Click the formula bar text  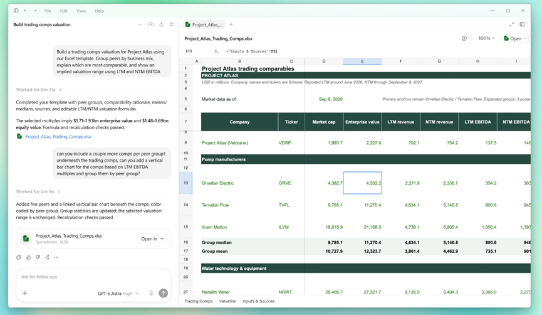252,51
